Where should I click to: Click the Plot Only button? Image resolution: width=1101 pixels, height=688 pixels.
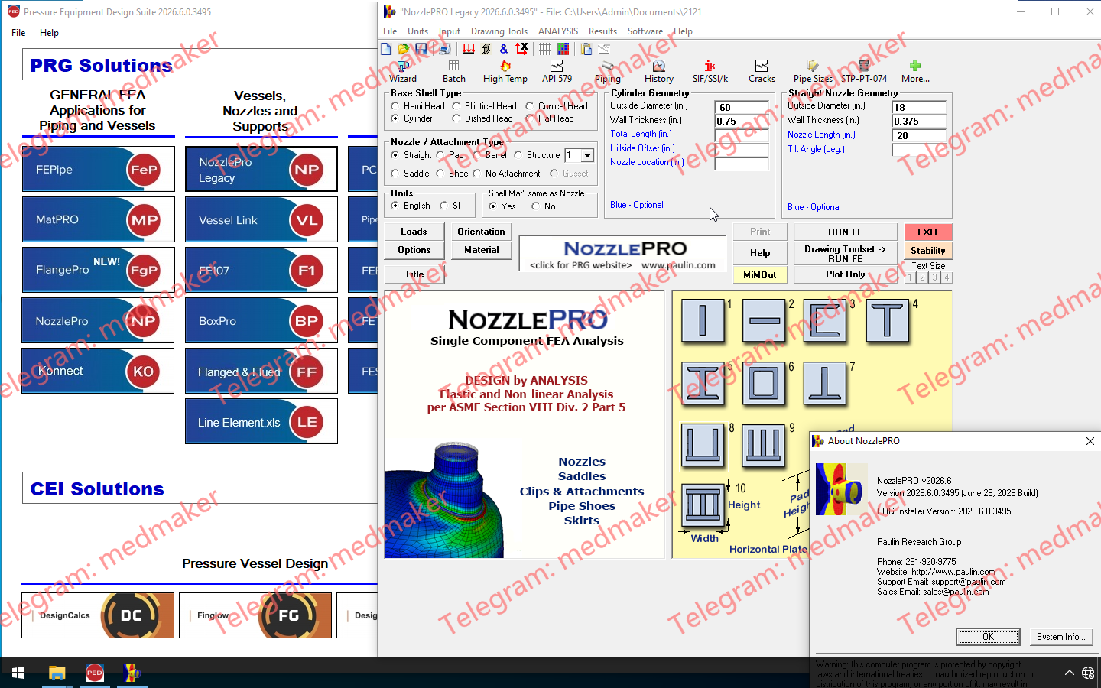point(846,274)
